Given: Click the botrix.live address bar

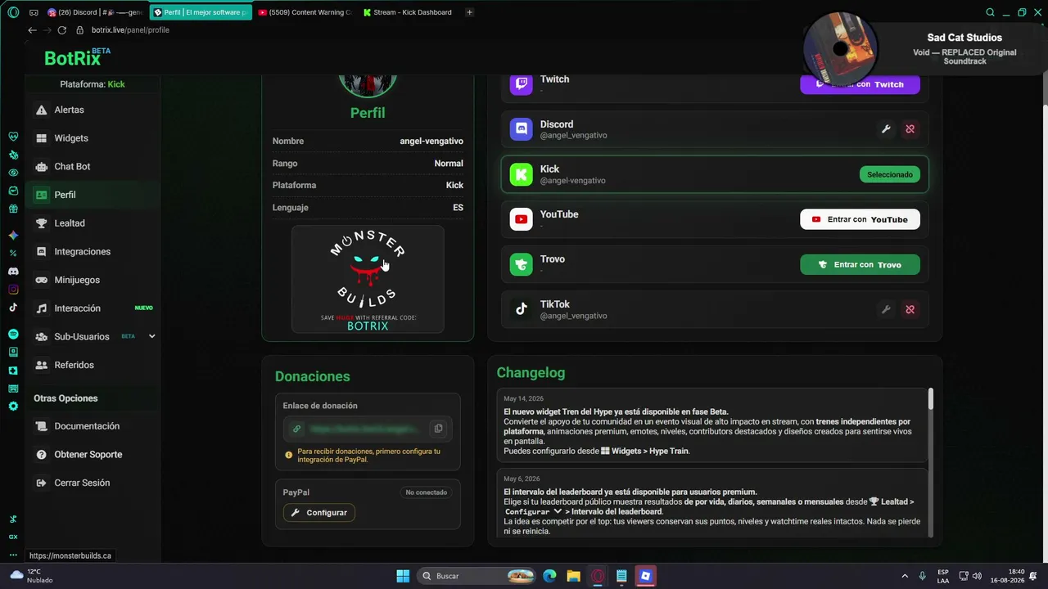Looking at the screenshot, I should [x=130, y=30].
